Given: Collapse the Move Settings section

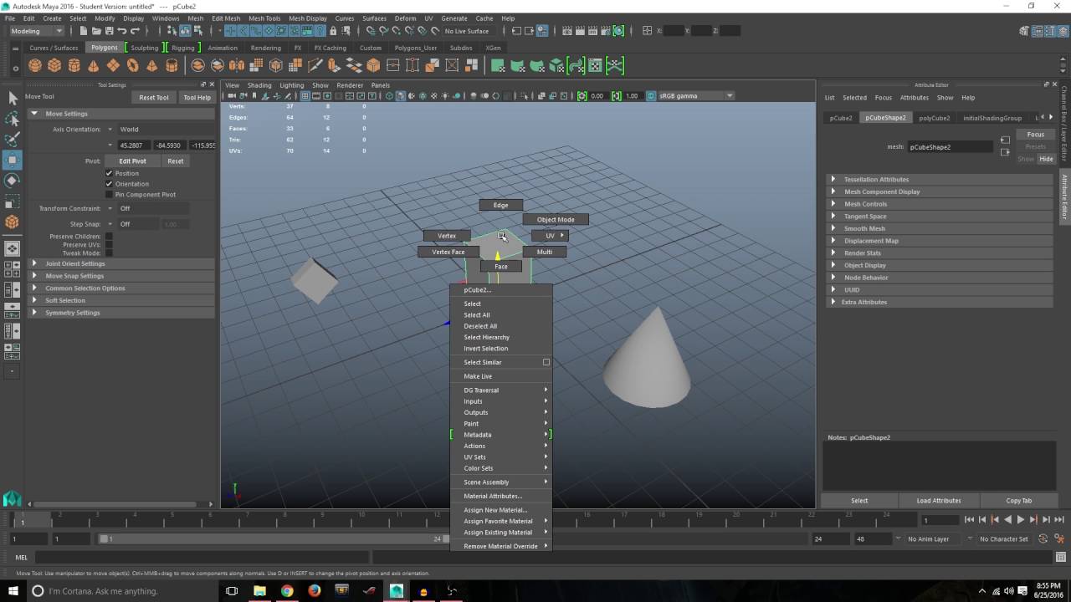Looking at the screenshot, I should point(121,114).
